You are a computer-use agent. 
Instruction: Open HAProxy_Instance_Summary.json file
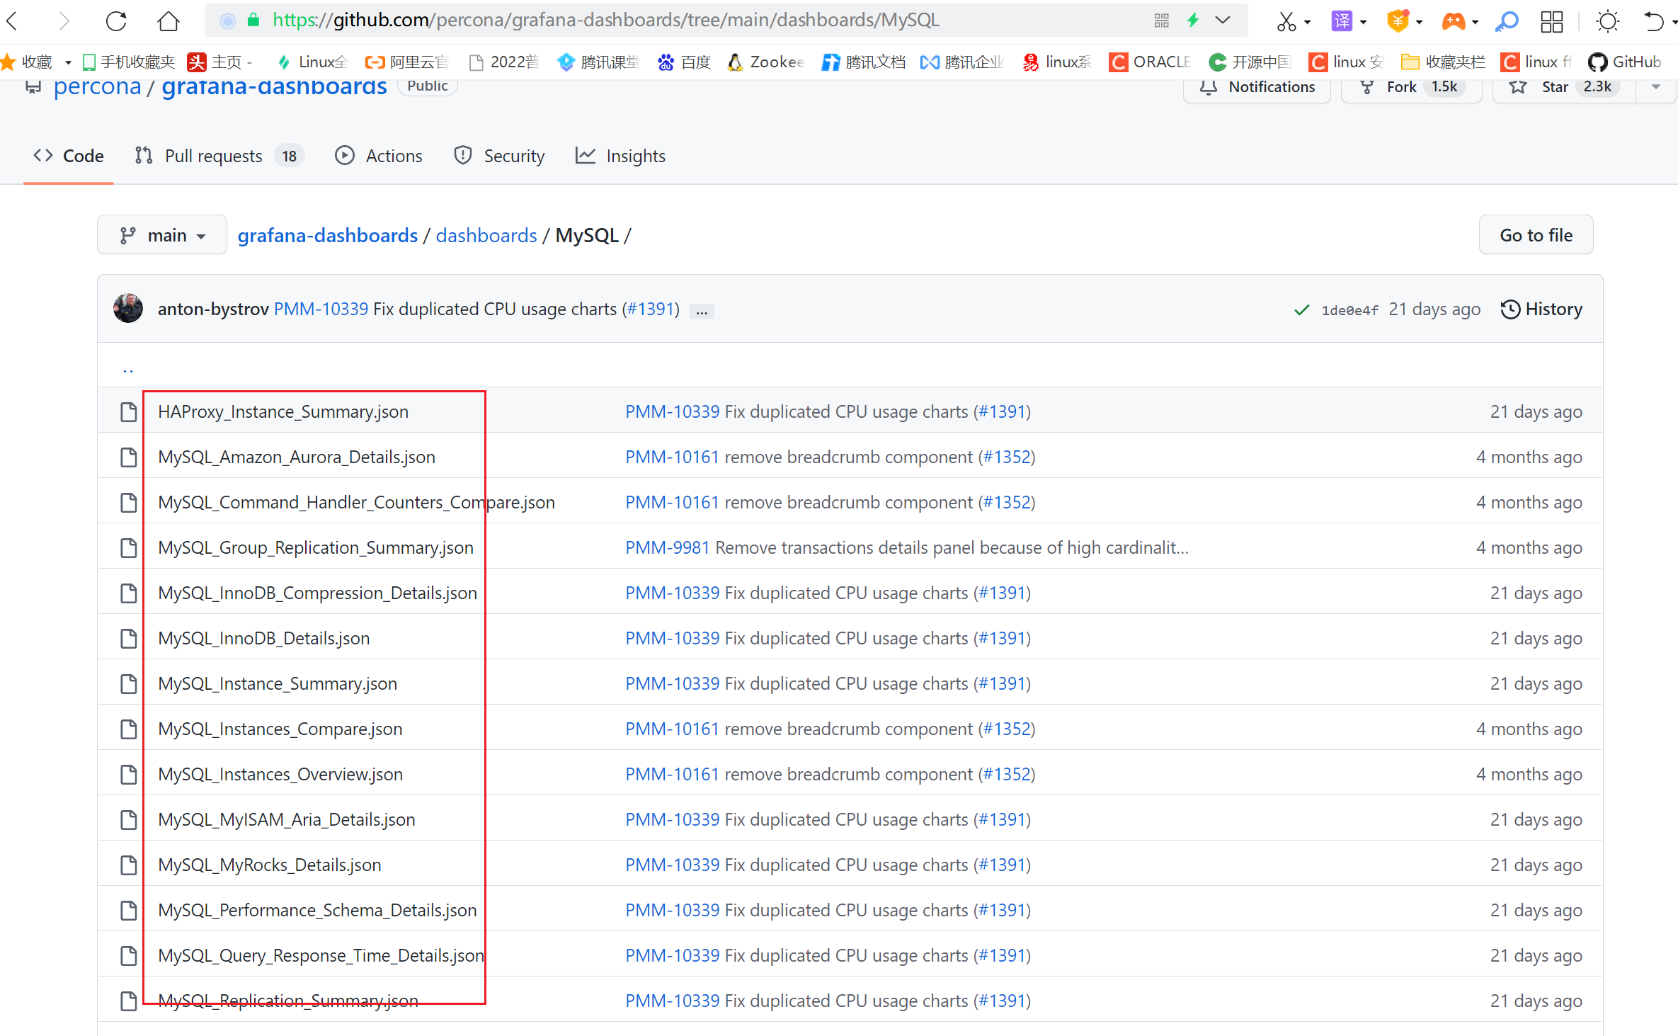283,411
